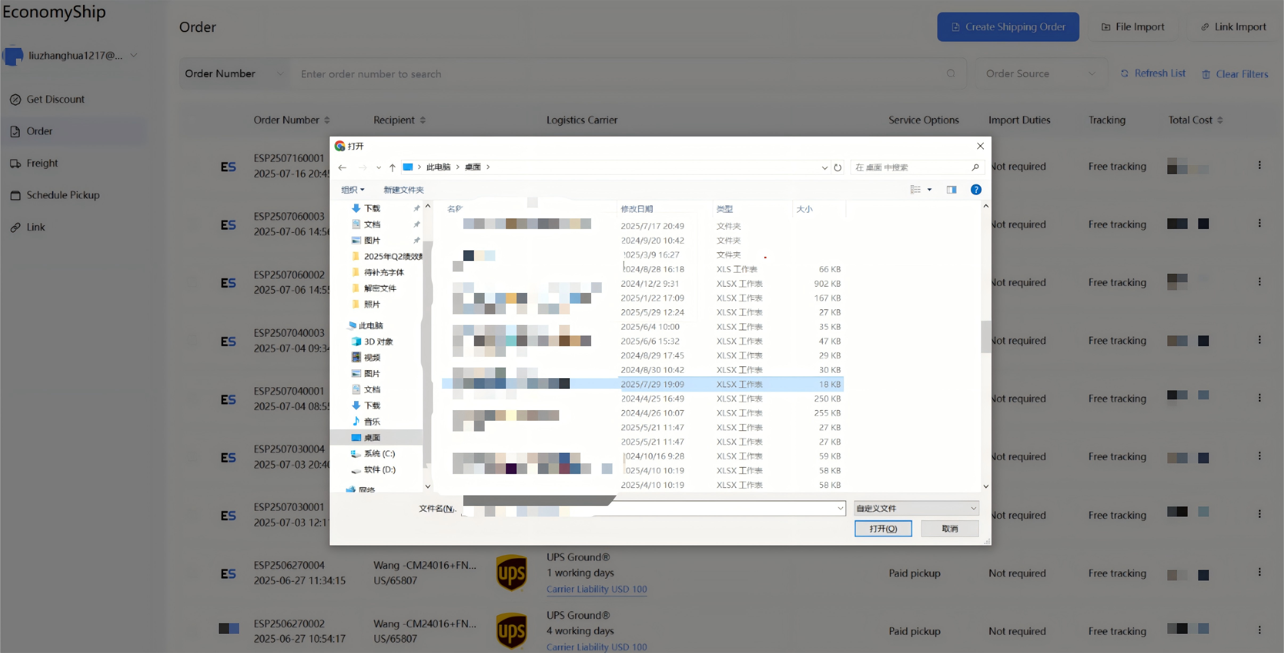Sort by 大小 size column header
Screen dimensions: 1284x653
pyautogui.click(x=804, y=209)
